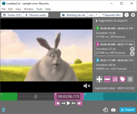Screen dimensions: 137x114
Task: Open the Edit menu
Action: pyautogui.click(x=10, y=9)
